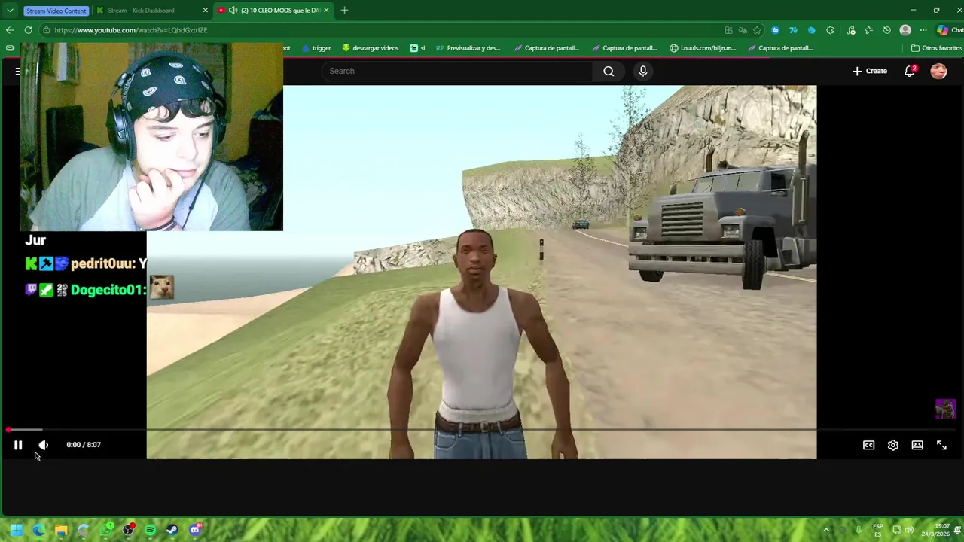Open the favorites list icon
The height and width of the screenshot is (542, 964).
[868, 30]
